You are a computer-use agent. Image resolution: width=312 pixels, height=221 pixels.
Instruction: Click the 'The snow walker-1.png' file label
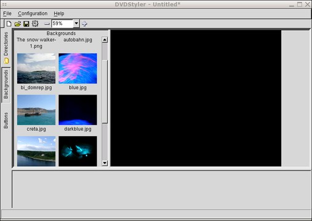tap(36, 43)
